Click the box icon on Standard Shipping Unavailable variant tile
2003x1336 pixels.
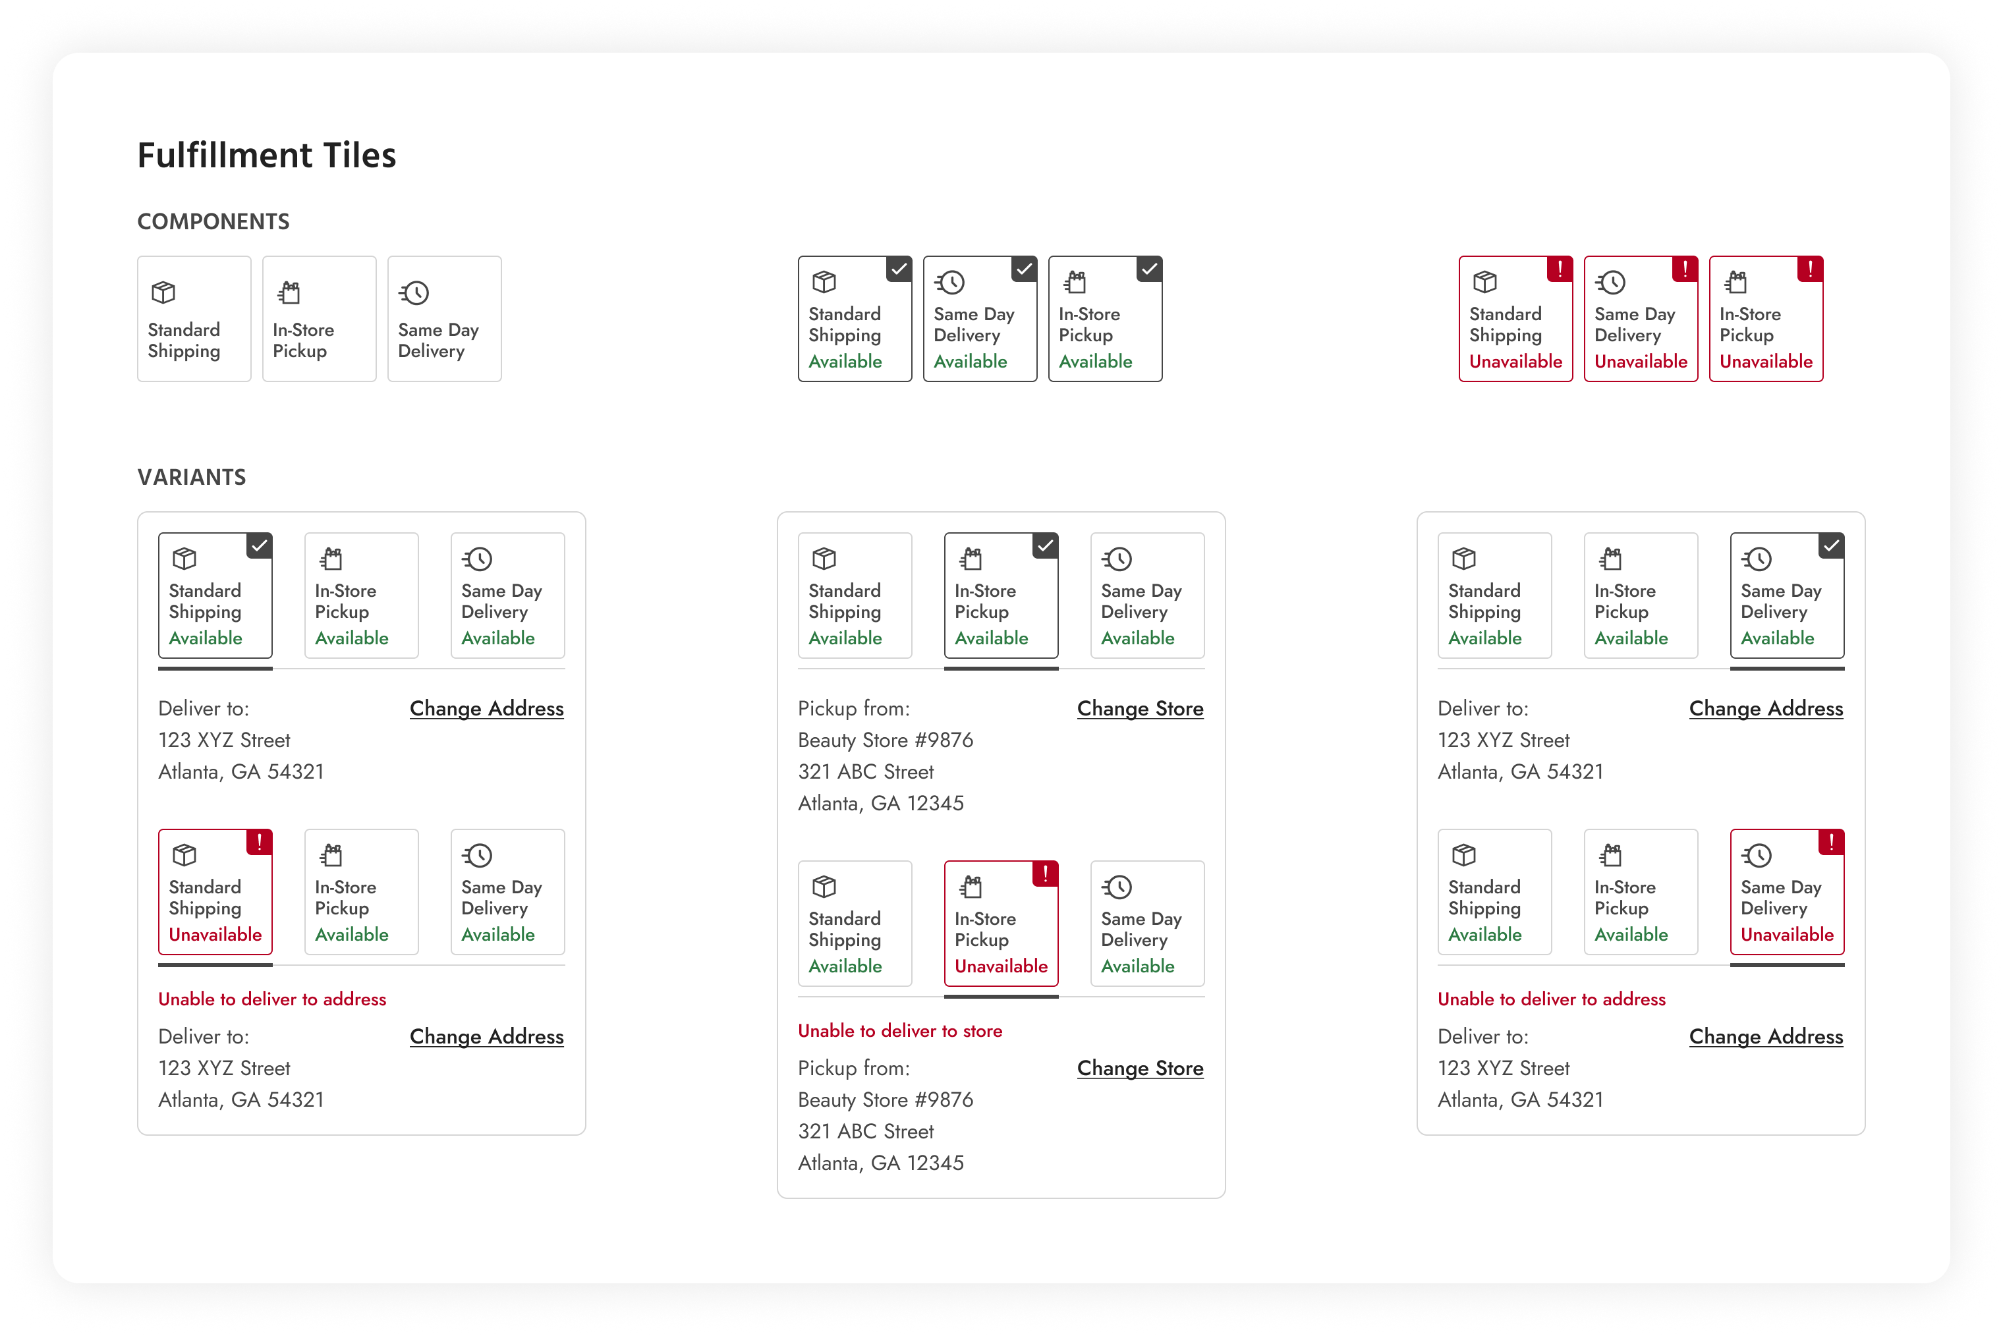pyautogui.click(x=184, y=856)
